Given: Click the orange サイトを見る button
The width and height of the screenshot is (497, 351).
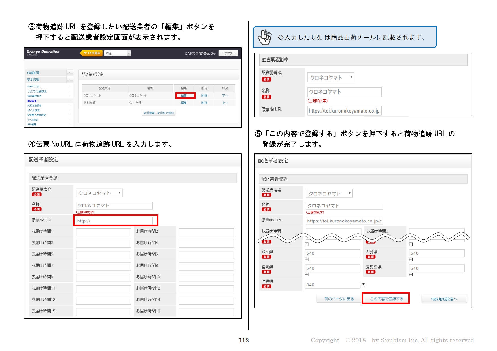Looking at the screenshot, I should click(92, 53).
